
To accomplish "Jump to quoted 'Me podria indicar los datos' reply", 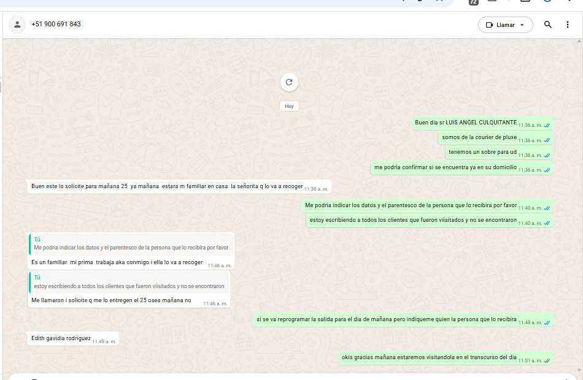I will click(x=131, y=245).
